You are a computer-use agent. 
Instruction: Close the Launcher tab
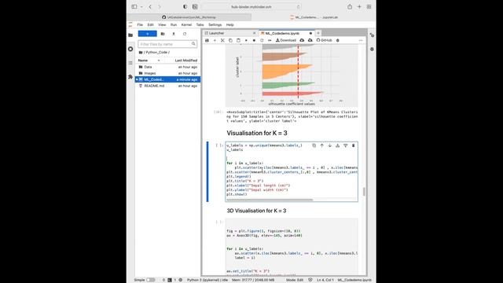(255, 33)
